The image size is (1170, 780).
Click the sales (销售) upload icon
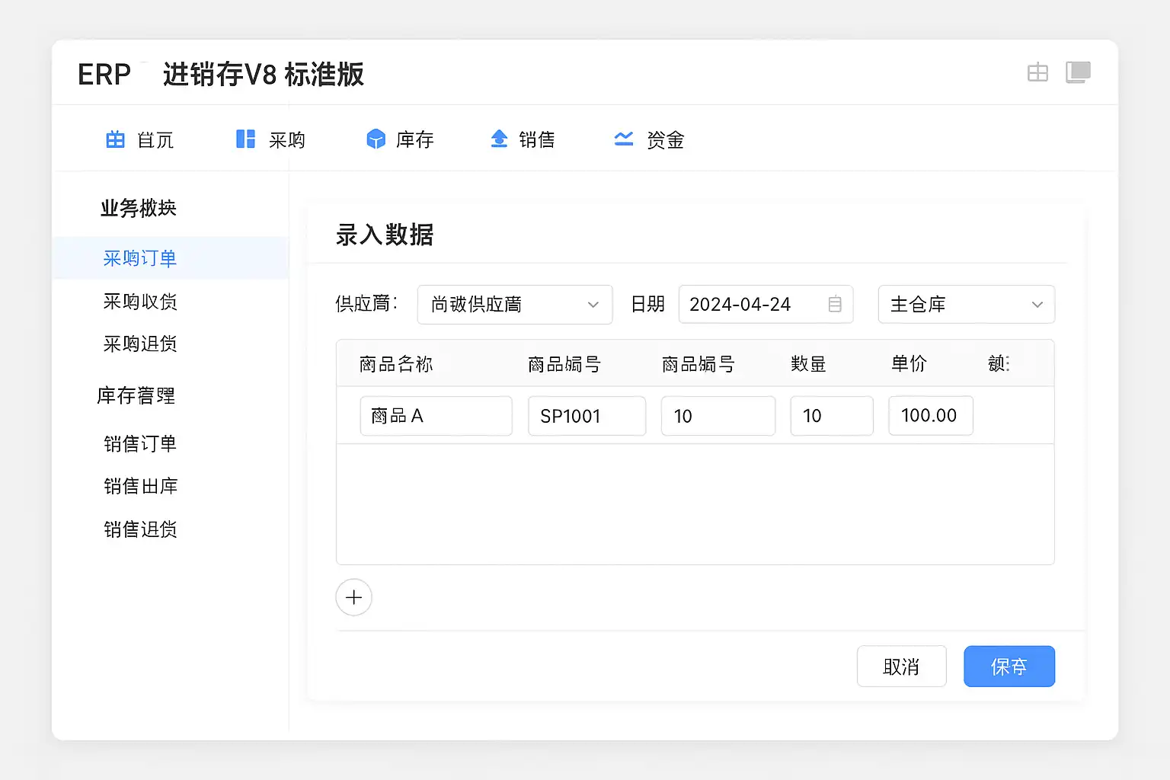click(499, 139)
